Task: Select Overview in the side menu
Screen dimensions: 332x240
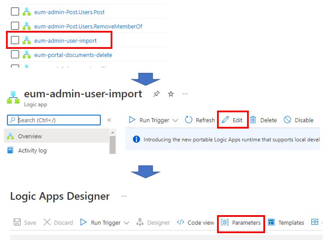Action: pos(56,136)
